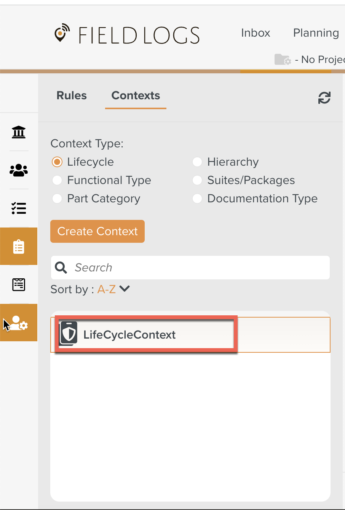The width and height of the screenshot is (345, 510).
Task: Choose the Hierarchy context type
Action: pyautogui.click(x=197, y=162)
